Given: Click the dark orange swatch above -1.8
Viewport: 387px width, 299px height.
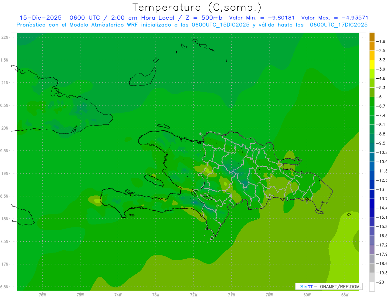Looking at the screenshot, I should pyautogui.click(x=372, y=37).
